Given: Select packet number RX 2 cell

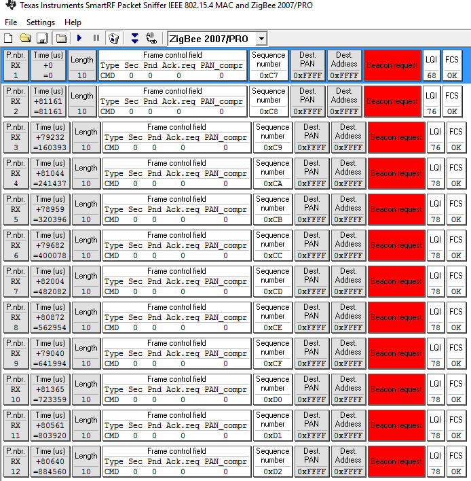Looking at the screenshot, I should (x=16, y=101).
